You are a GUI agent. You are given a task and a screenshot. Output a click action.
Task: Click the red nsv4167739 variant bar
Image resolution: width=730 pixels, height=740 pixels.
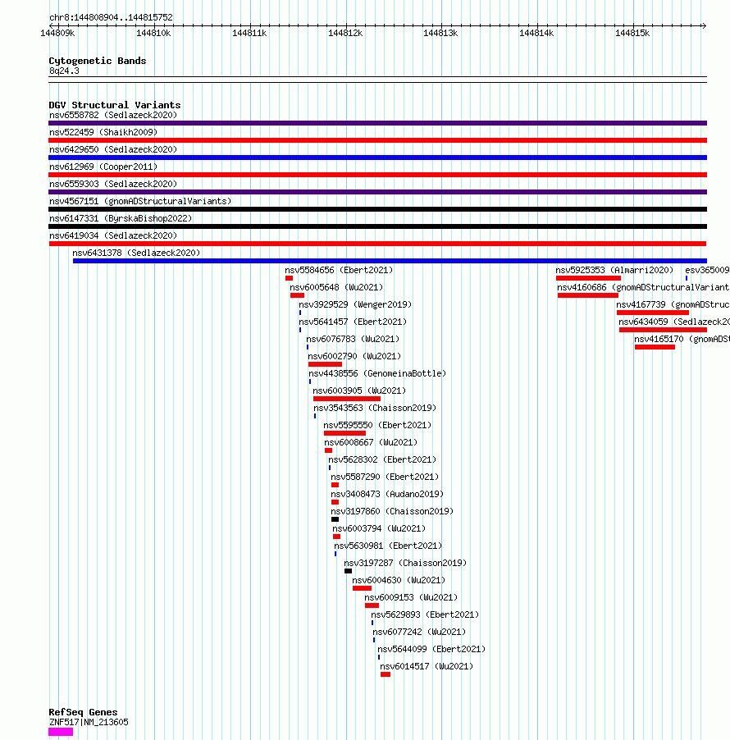[653, 313]
